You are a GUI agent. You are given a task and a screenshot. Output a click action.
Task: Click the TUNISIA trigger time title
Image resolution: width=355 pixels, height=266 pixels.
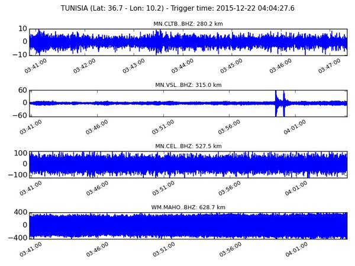(177, 8)
